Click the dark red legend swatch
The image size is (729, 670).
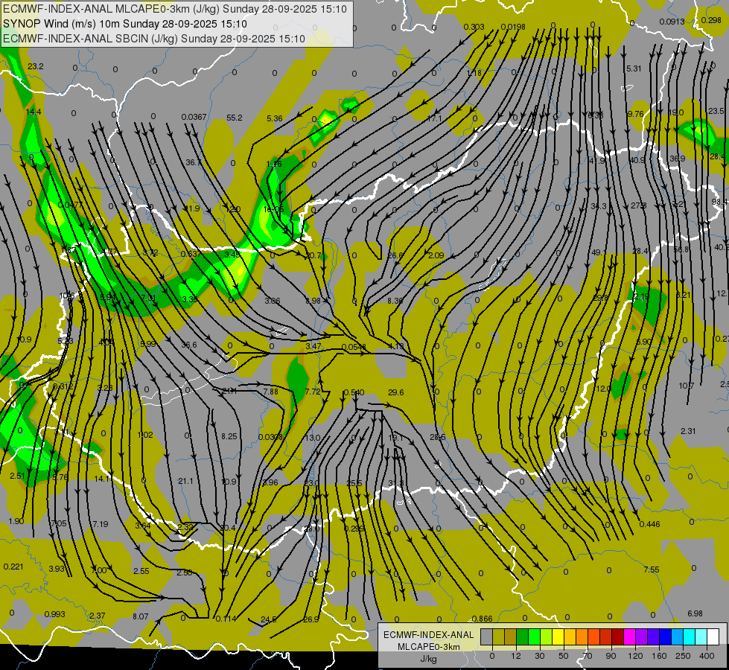click(x=617, y=636)
